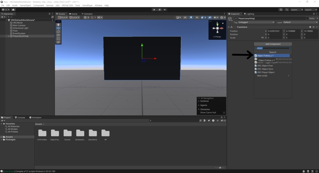Select the Rotate tool
The image size is (319, 173).
click(x=58, y=31)
